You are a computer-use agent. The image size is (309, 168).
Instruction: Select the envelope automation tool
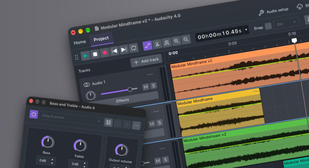point(148,46)
